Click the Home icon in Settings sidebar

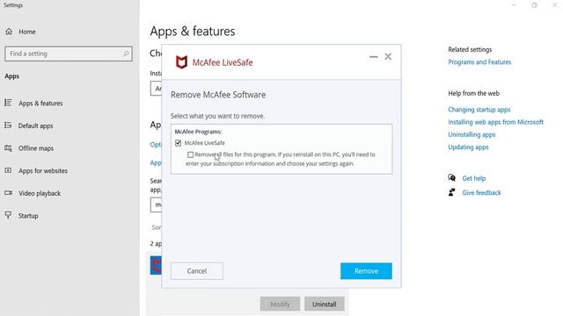coord(9,32)
